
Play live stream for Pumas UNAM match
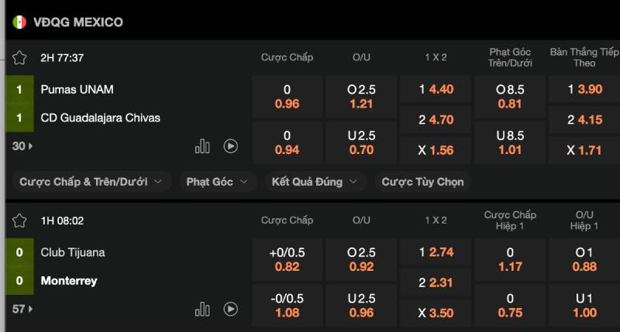pos(230,146)
